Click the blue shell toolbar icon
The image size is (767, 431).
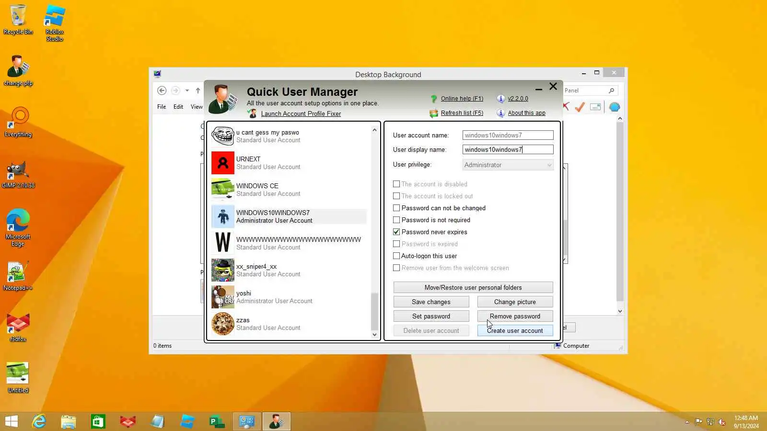[615, 107]
